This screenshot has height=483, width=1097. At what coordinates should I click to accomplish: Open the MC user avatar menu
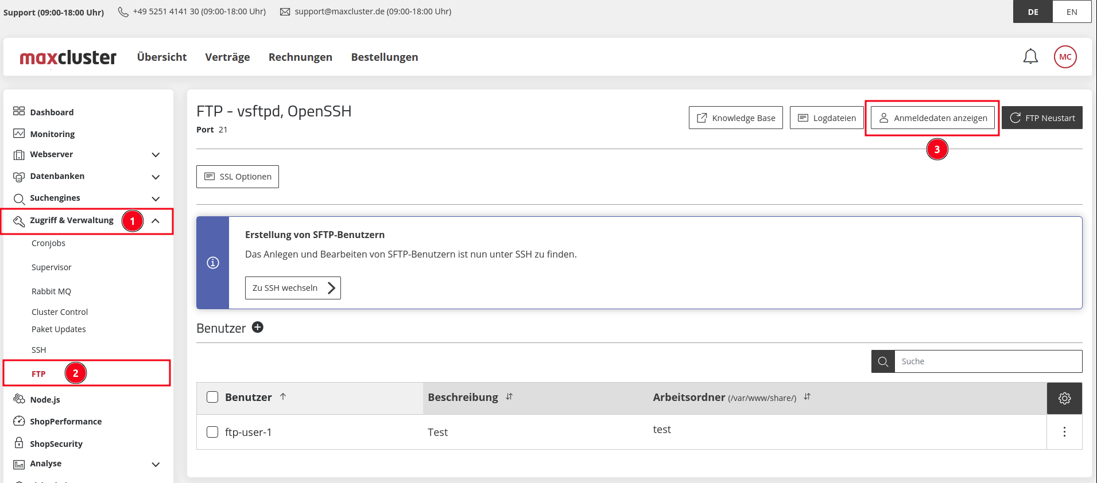pyautogui.click(x=1065, y=57)
